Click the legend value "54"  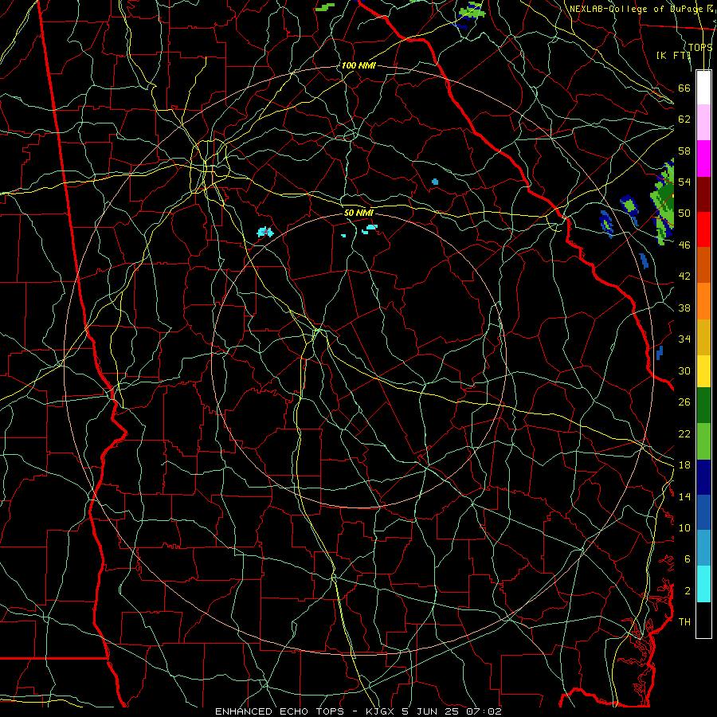click(684, 182)
